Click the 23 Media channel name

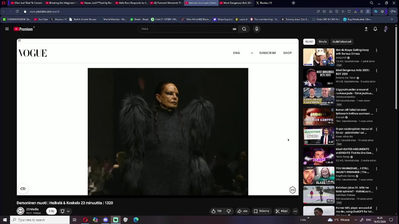pyautogui.click(x=32, y=209)
